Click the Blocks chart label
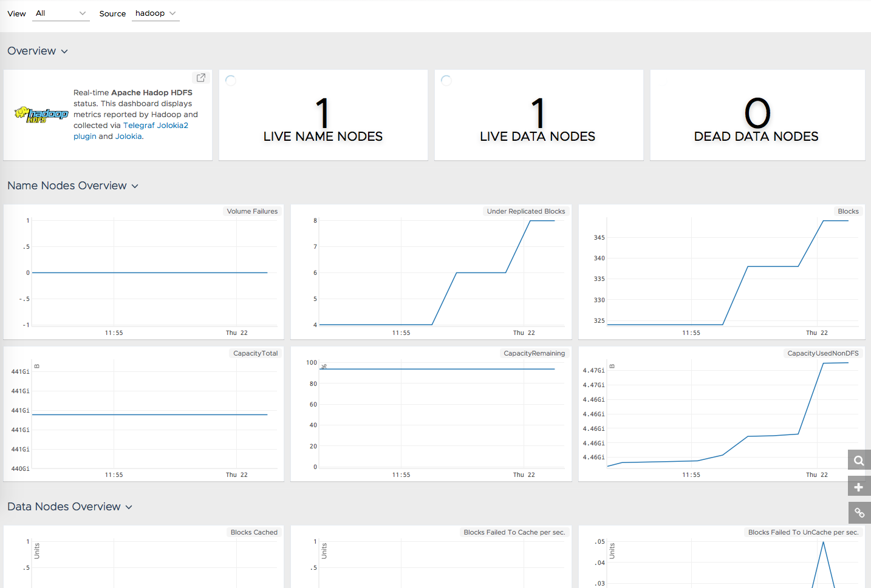 pos(848,211)
